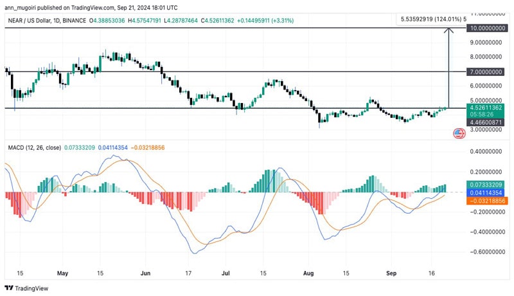This screenshot has height=296, width=514.
Task: Click the MACD legend value 0.04114354 in blue
Action: (x=112, y=147)
